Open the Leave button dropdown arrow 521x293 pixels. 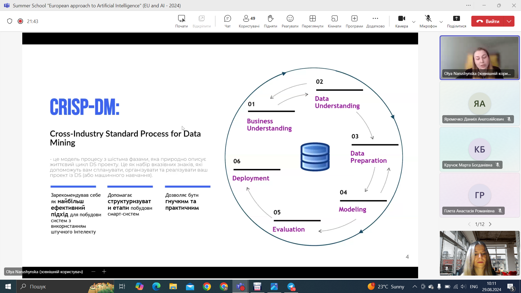click(x=509, y=21)
